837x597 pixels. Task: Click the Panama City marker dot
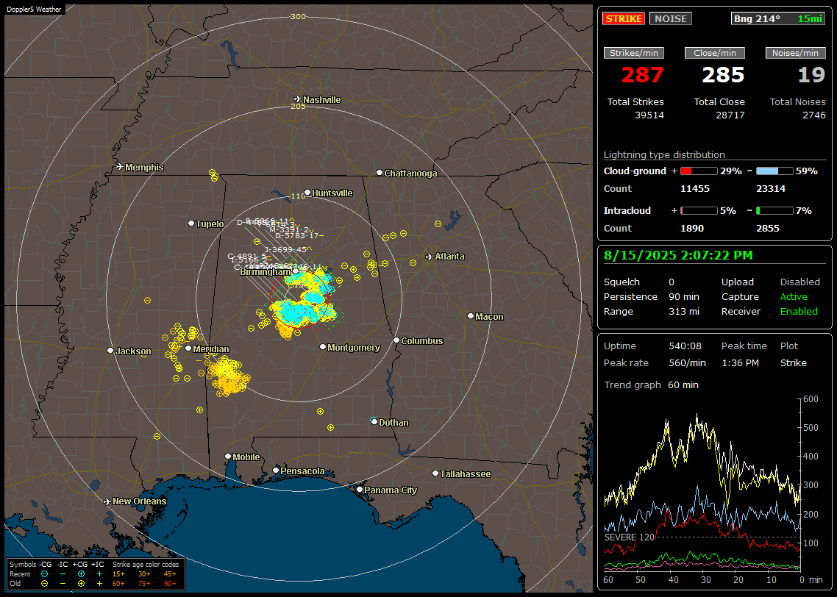click(x=360, y=489)
